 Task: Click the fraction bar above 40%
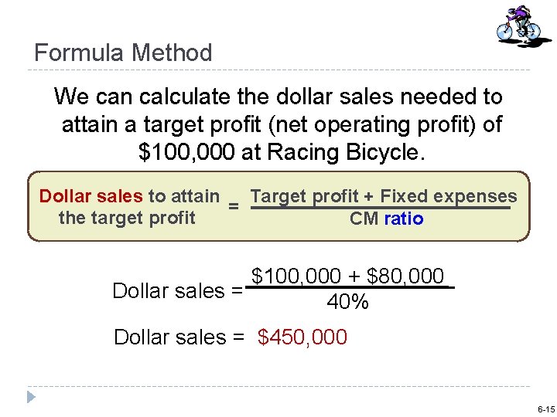[348, 289]
